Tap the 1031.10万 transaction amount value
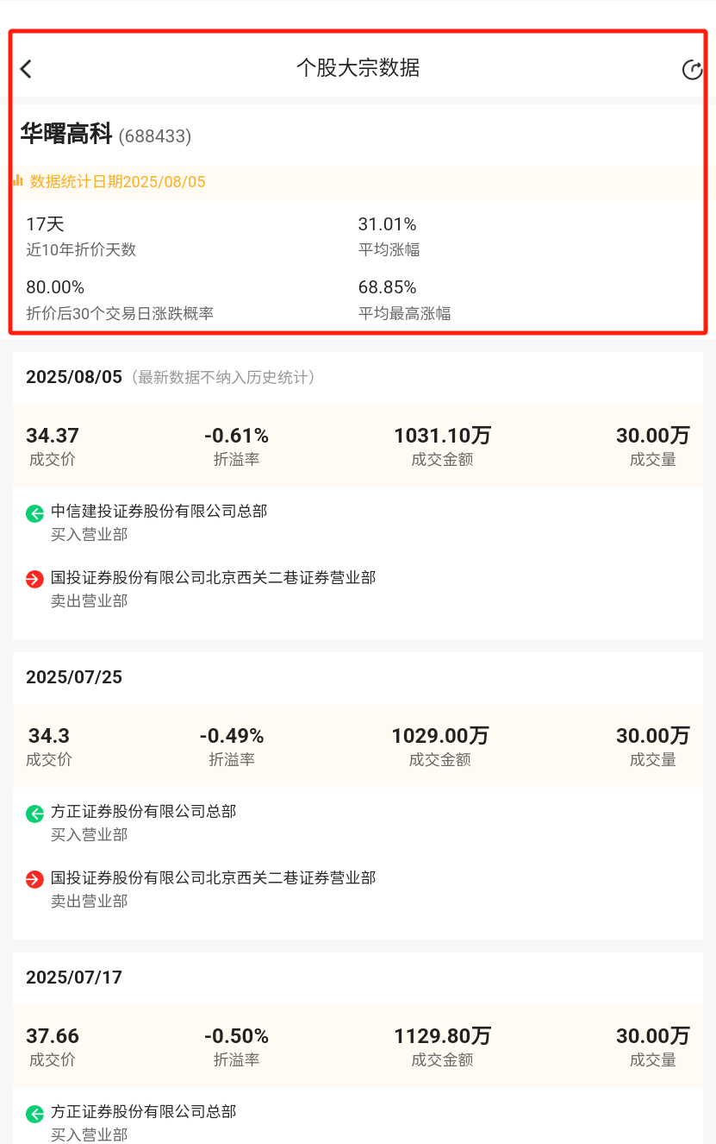This screenshot has height=1144, width=716. (442, 436)
